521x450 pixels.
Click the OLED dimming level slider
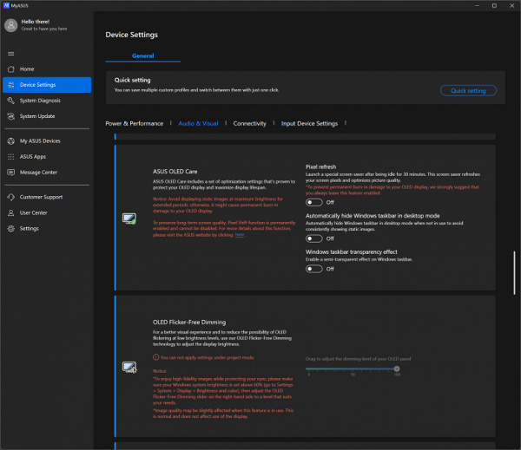pyautogui.click(x=352, y=368)
